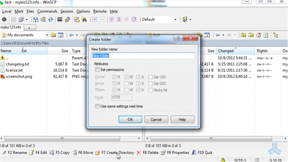Click the Select Files plus icon
Screen dimensions: 288x162
[94, 19]
